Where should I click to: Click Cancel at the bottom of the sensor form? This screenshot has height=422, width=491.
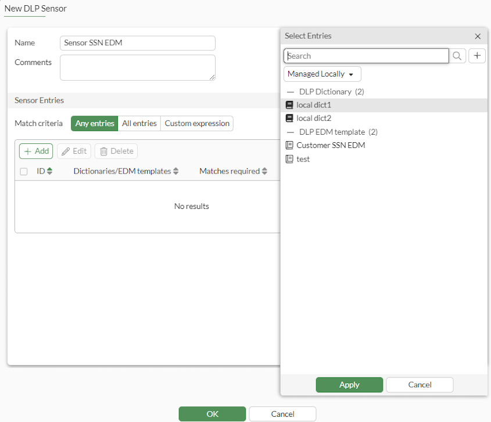pos(282,414)
